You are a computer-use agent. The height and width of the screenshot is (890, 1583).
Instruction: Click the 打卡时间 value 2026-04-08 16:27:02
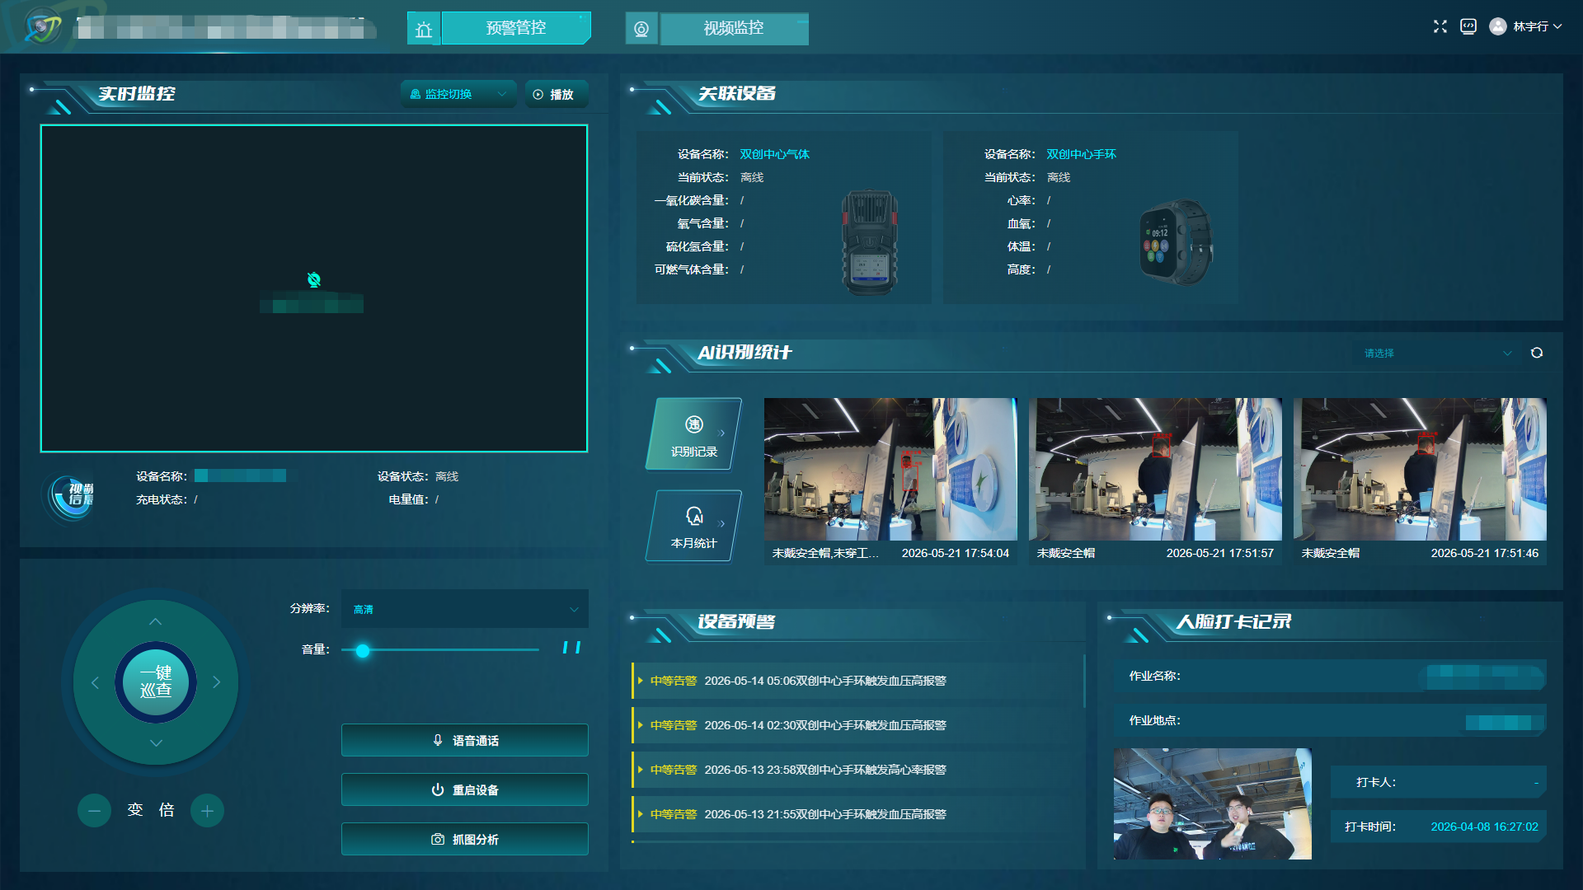pos(1484,827)
